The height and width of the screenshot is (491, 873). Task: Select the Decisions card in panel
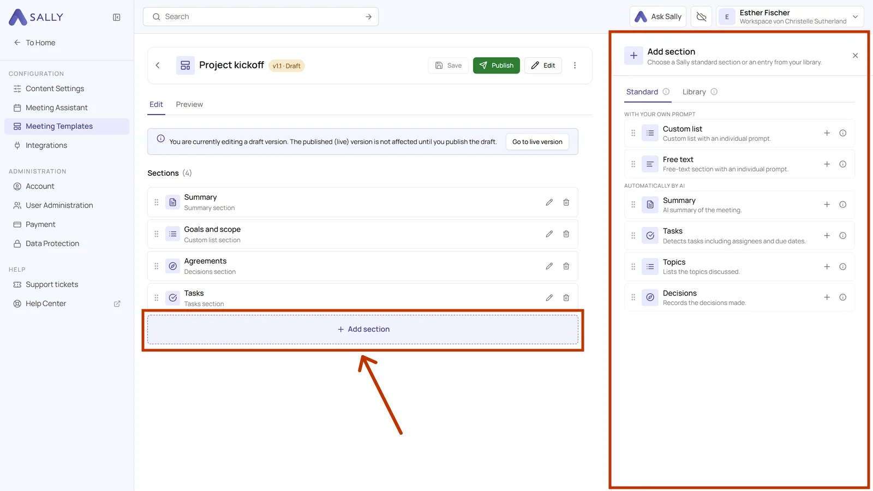pos(739,297)
